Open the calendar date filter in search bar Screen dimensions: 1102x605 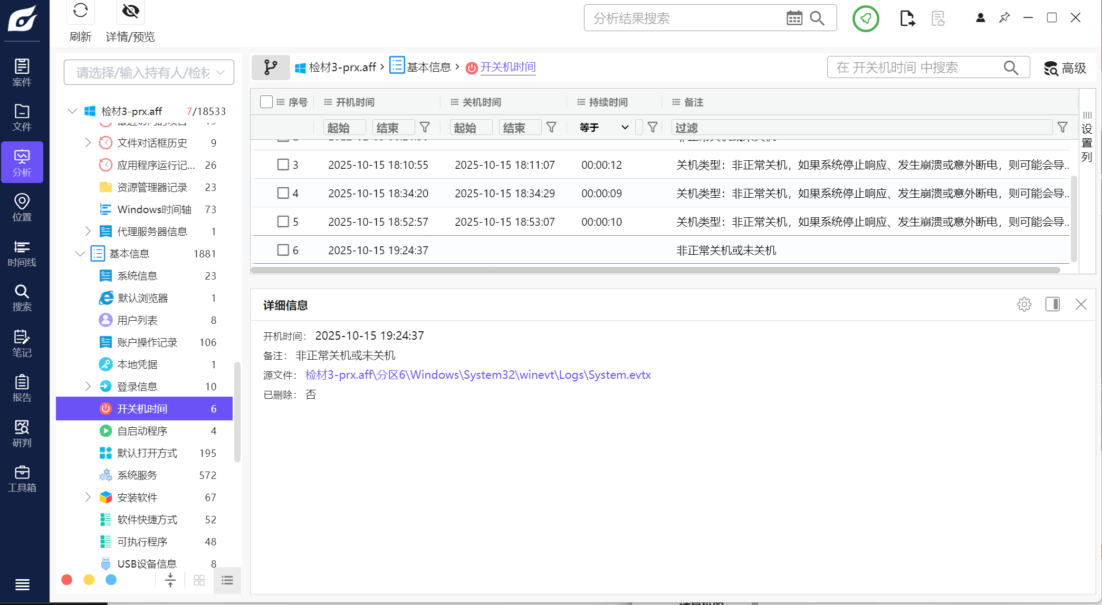point(794,18)
